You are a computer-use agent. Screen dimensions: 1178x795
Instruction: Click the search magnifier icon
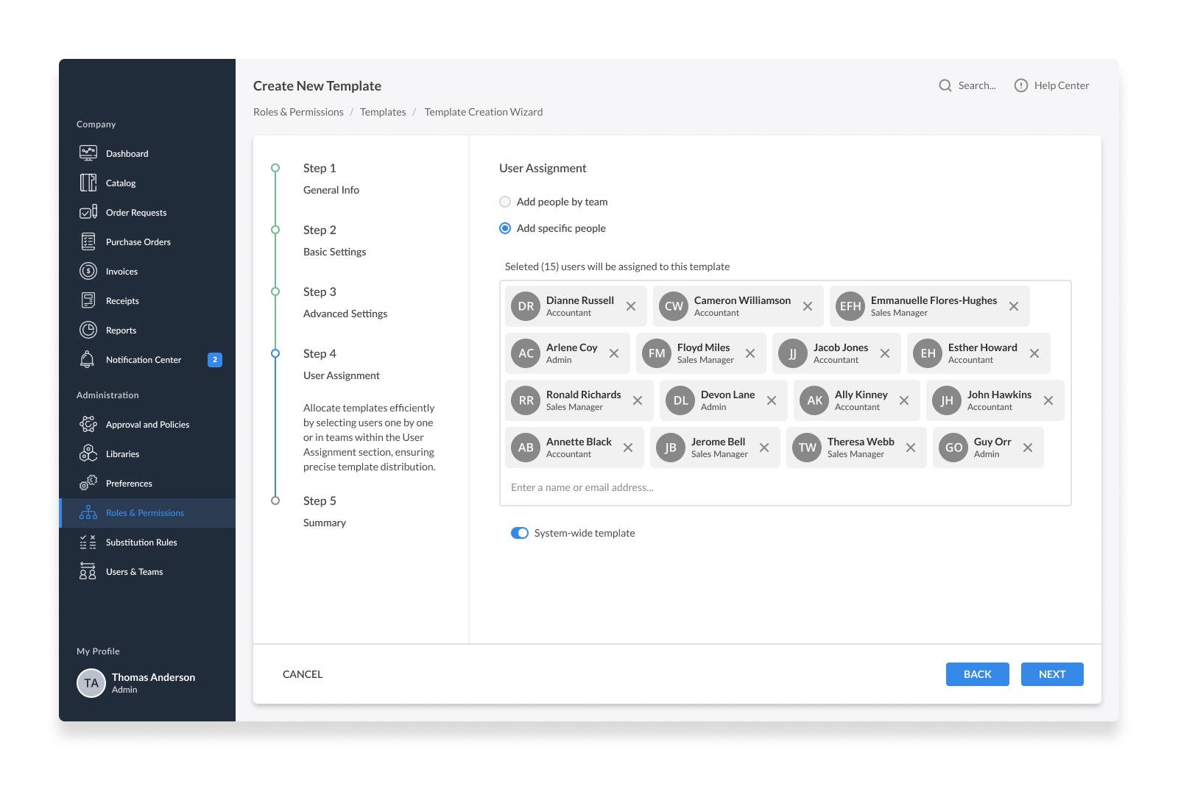coord(945,85)
